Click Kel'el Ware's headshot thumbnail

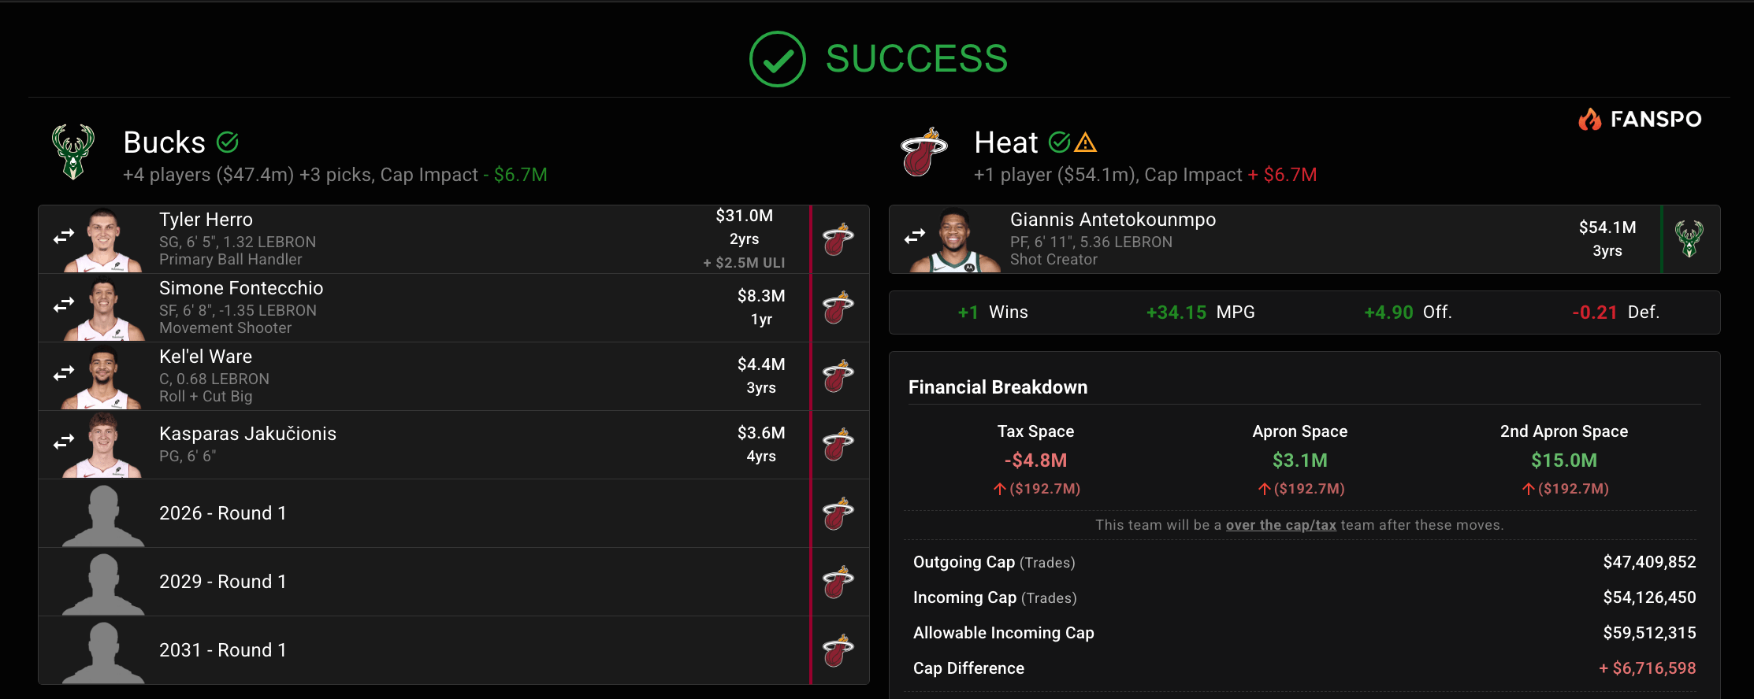coord(103,376)
